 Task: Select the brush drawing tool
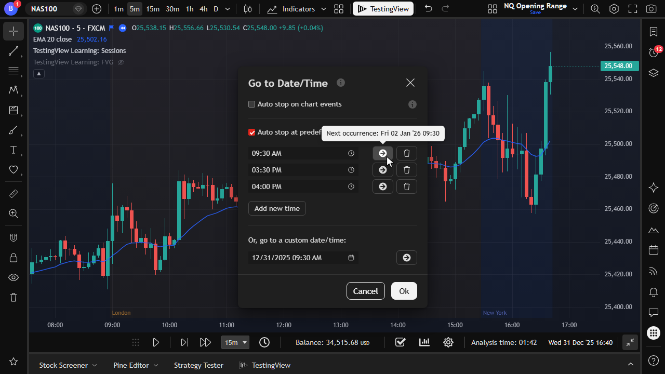click(14, 130)
